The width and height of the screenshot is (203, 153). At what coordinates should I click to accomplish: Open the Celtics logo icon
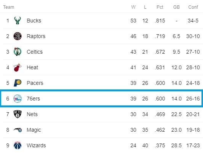click(18, 52)
